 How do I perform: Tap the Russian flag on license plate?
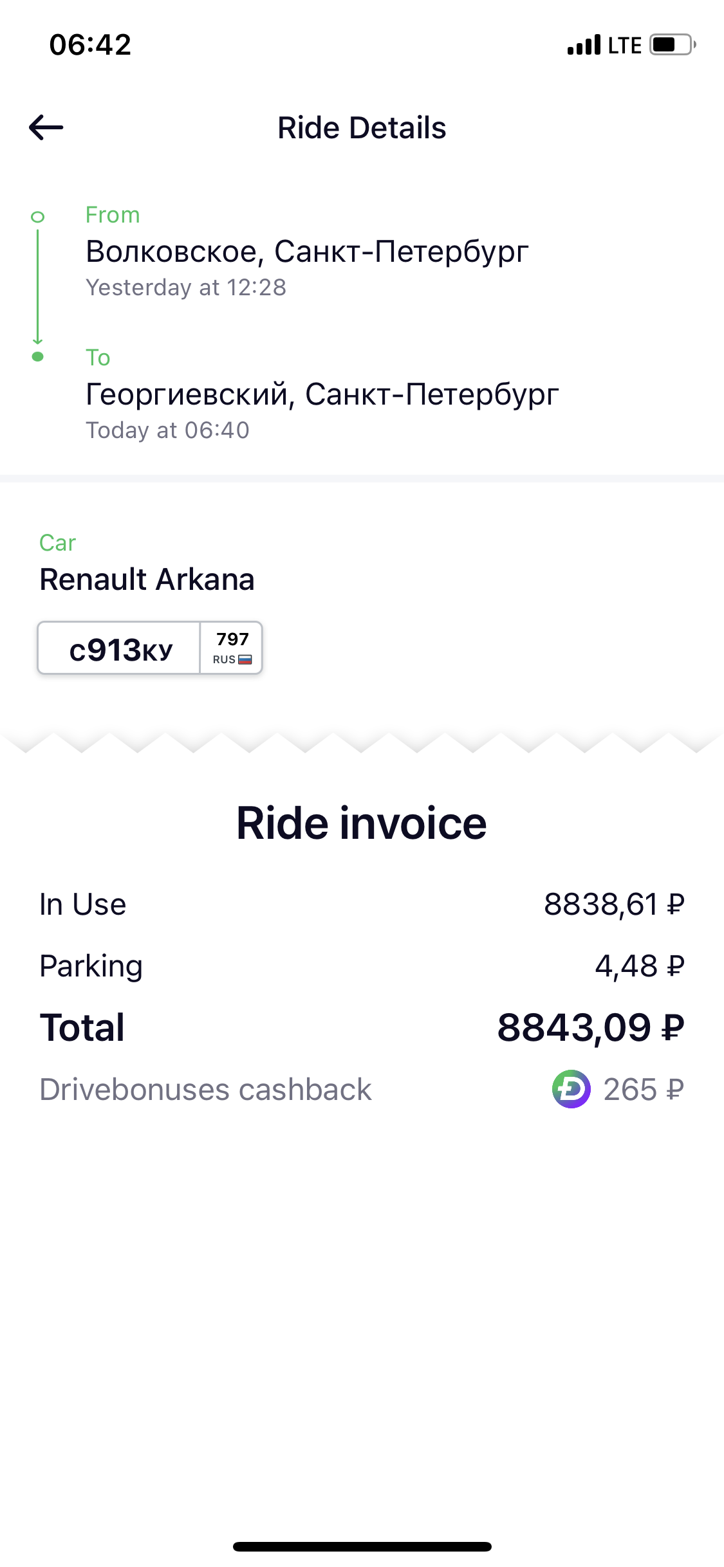(x=245, y=659)
